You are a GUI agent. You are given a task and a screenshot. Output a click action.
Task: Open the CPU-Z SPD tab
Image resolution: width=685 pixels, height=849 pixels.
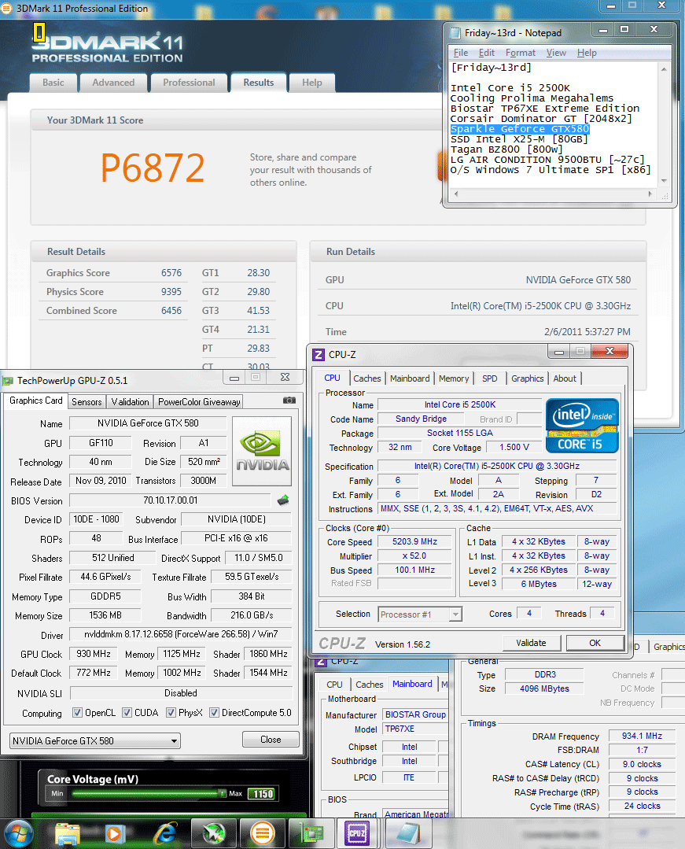click(490, 378)
